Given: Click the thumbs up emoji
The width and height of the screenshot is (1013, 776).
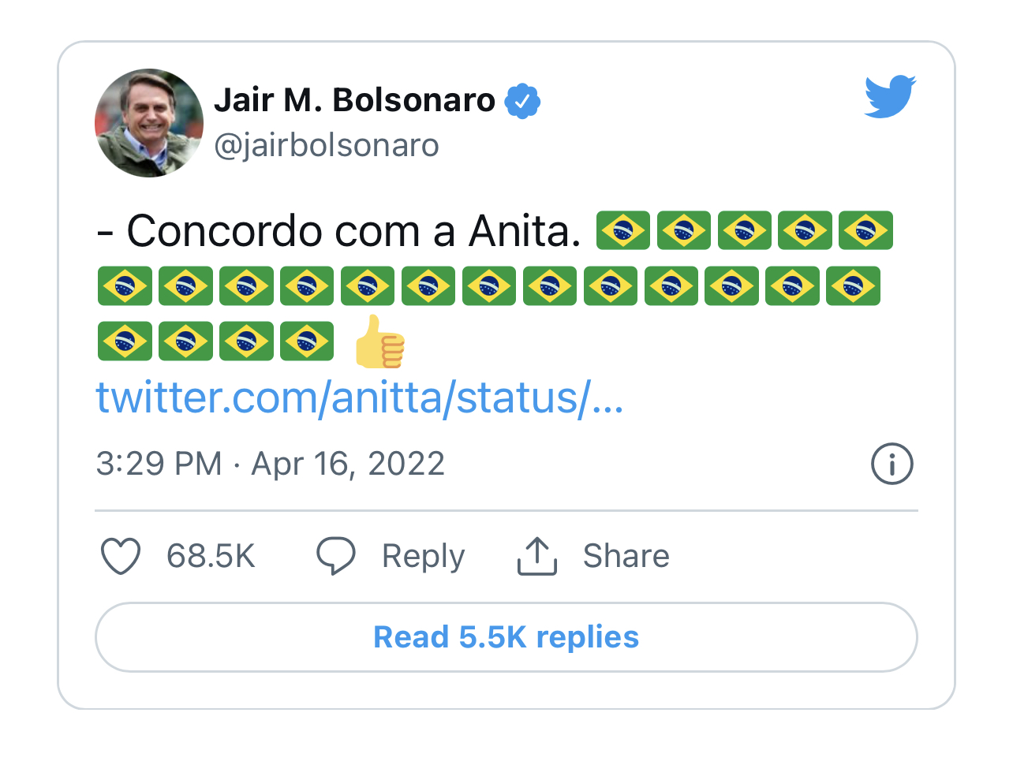Looking at the screenshot, I should tap(379, 341).
